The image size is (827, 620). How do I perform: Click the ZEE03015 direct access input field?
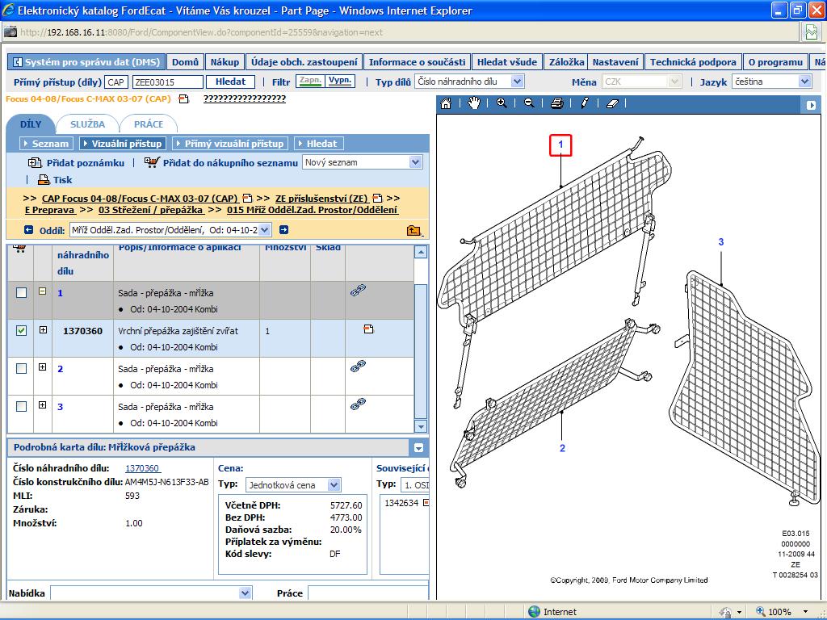167,82
